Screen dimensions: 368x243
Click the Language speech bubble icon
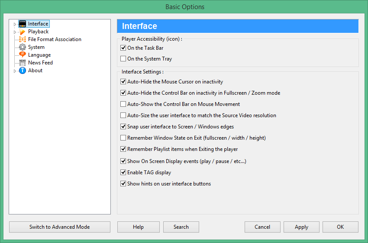pyautogui.click(x=23, y=55)
